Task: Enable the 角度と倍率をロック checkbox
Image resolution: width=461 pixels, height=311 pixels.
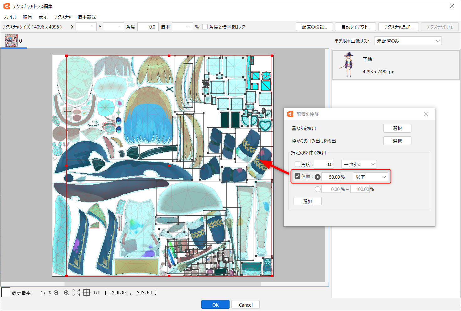Action: pyautogui.click(x=204, y=27)
